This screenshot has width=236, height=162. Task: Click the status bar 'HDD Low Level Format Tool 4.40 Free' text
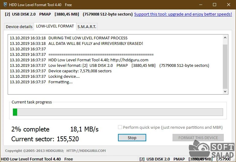click(37, 159)
